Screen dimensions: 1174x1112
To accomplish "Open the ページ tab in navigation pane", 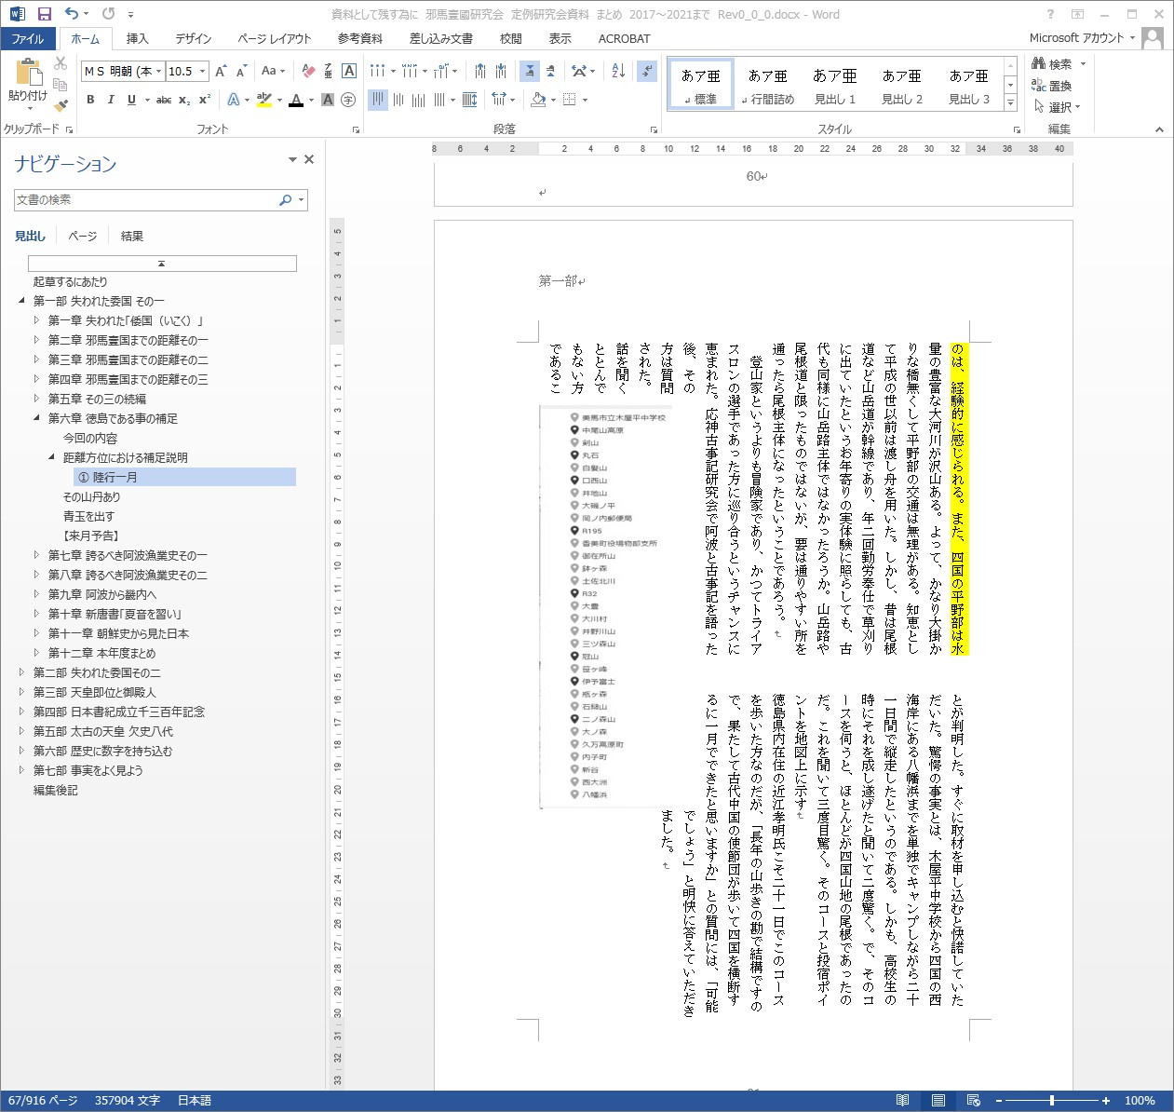I will [x=82, y=236].
